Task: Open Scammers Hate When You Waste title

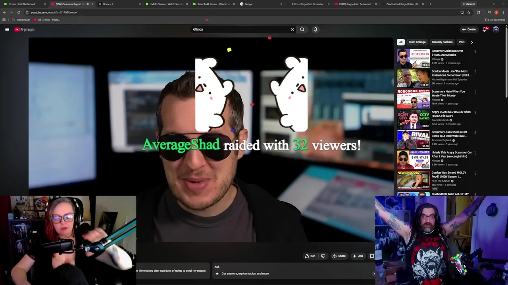Action: [448, 93]
